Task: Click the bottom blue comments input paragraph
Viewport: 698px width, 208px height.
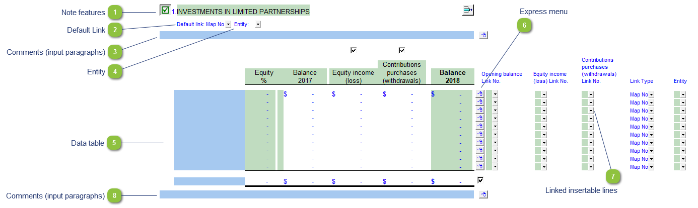Action: tap(317, 194)
